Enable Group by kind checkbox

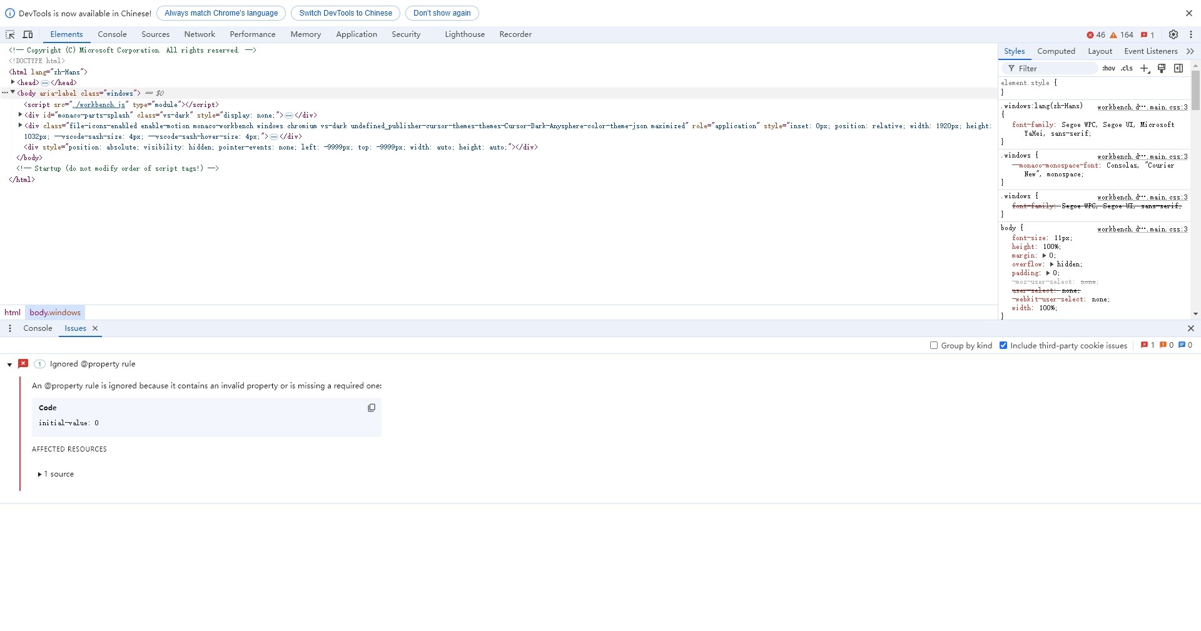[x=934, y=345]
